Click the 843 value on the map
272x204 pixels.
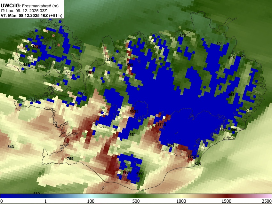pyautogui.click(x=11, y=147)
